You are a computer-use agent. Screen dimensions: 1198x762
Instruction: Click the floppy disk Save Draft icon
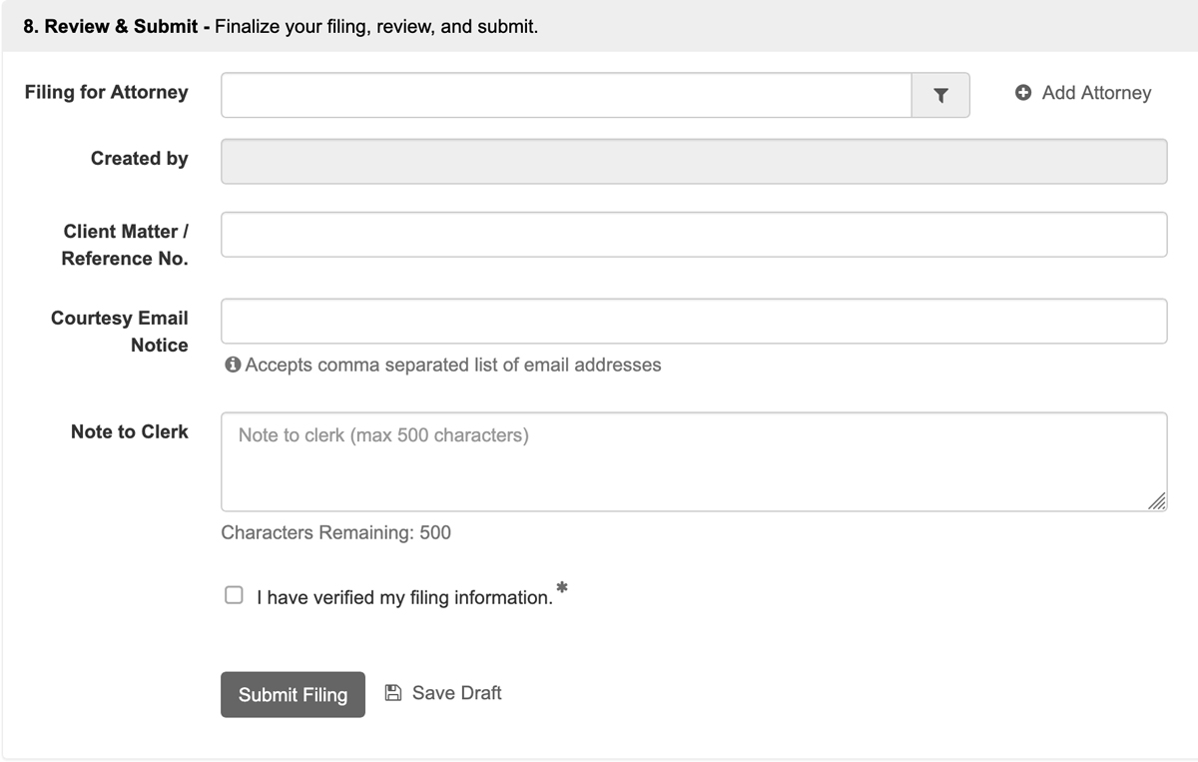393,692
